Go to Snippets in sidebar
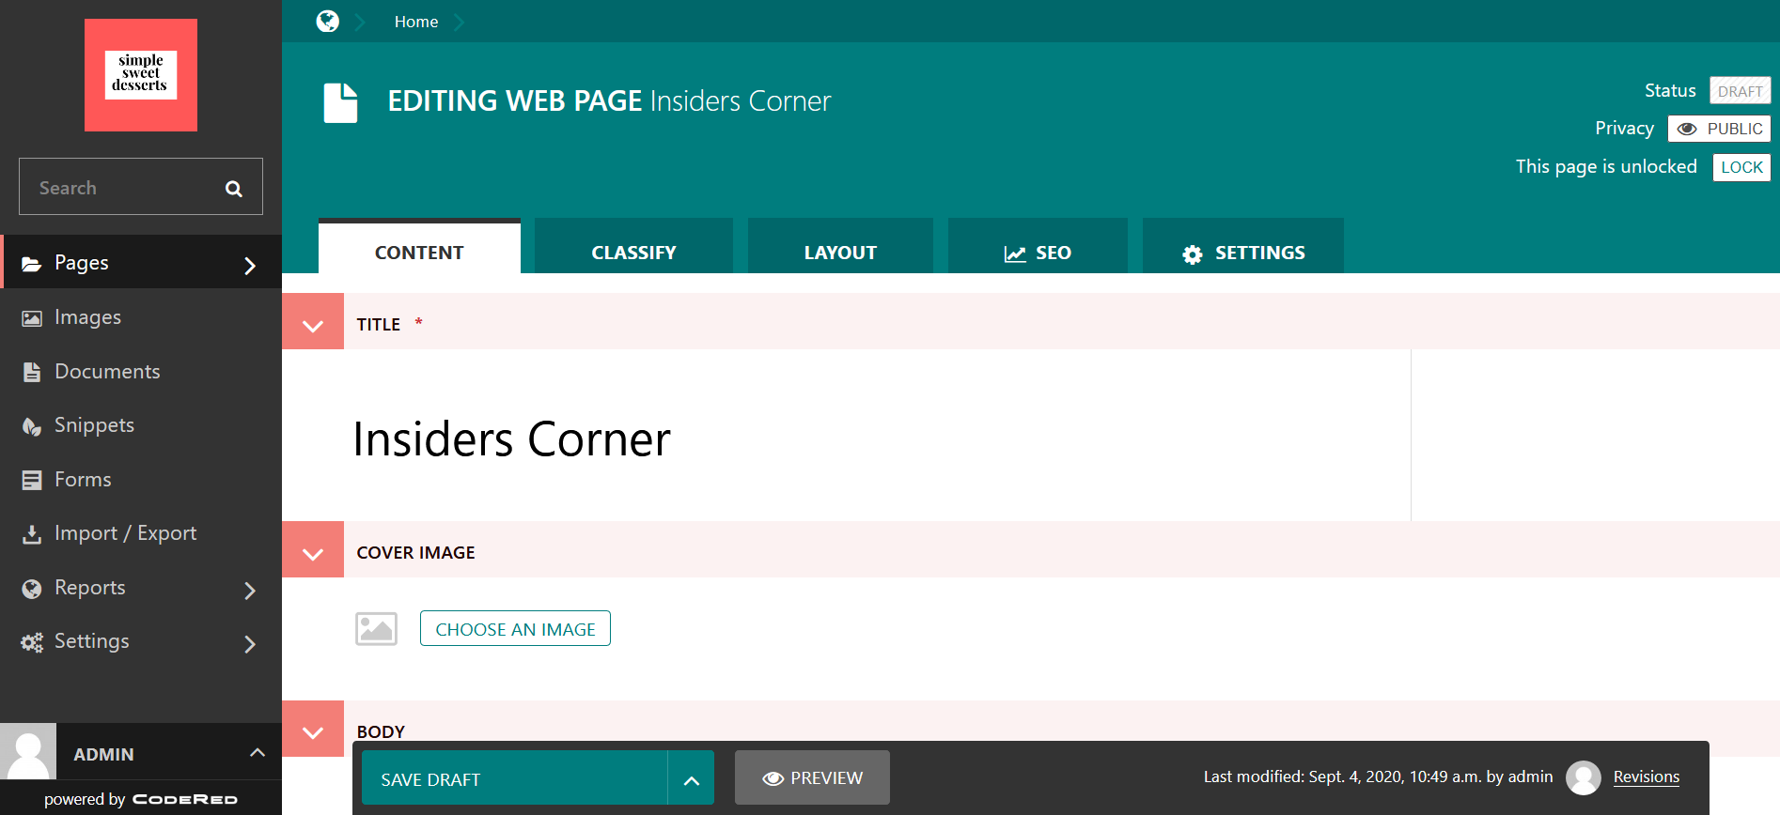 [94, 425]
